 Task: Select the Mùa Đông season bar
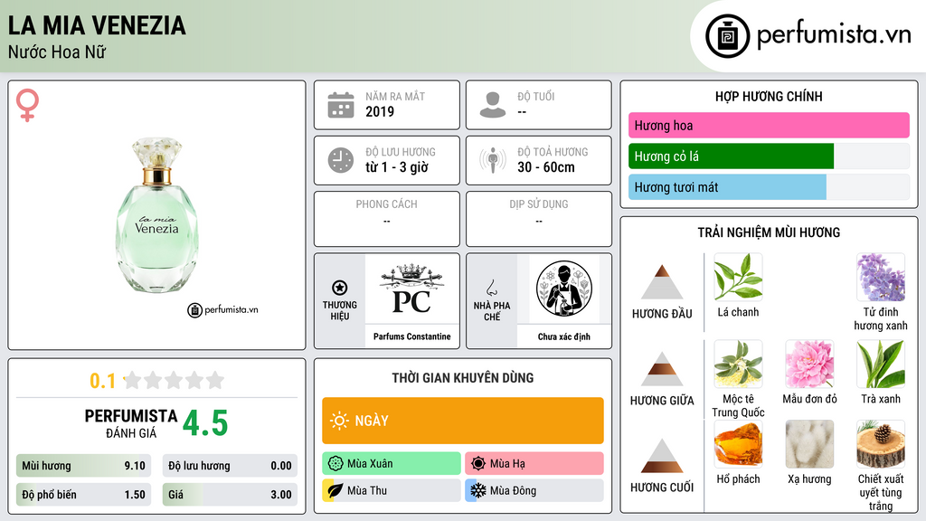click(534, 490)
